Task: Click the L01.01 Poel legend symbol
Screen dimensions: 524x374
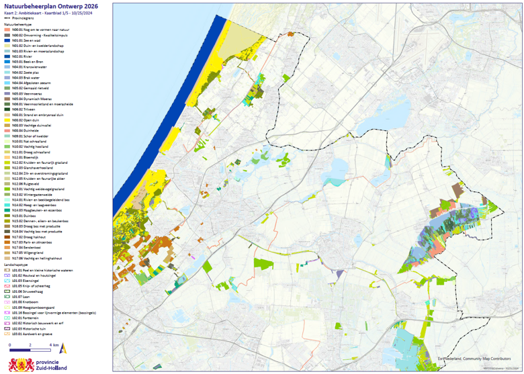Action: 7,270
